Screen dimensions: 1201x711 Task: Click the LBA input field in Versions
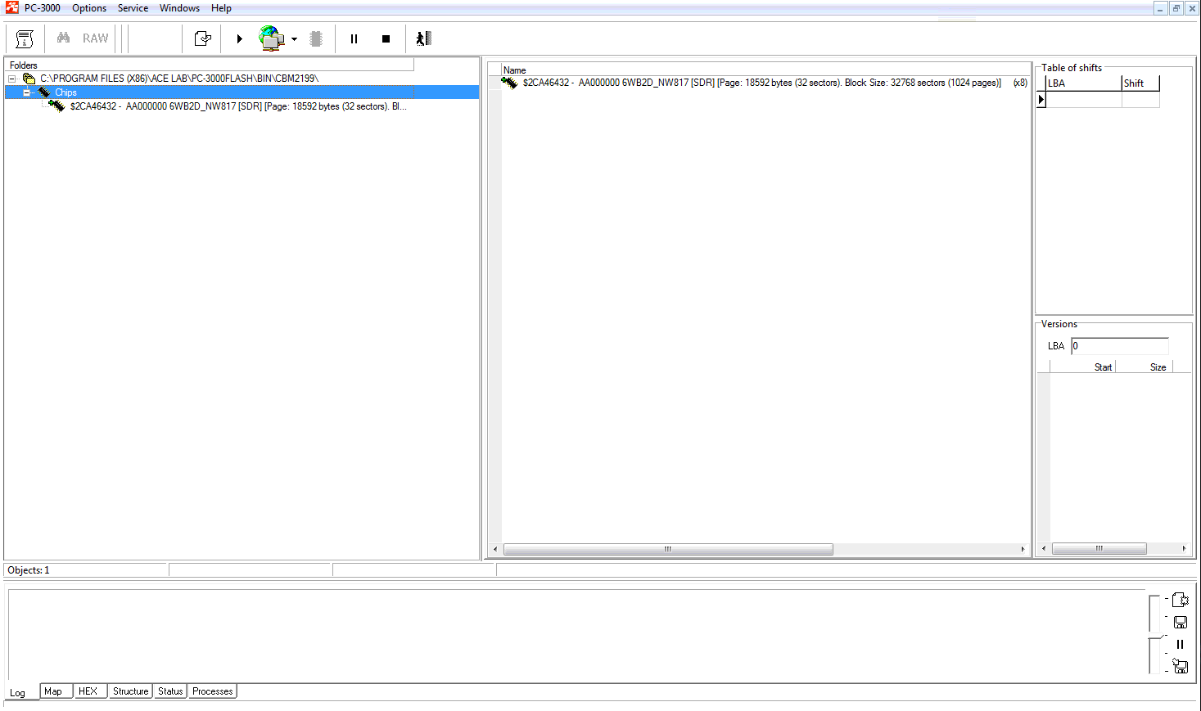pos(1119,346)
